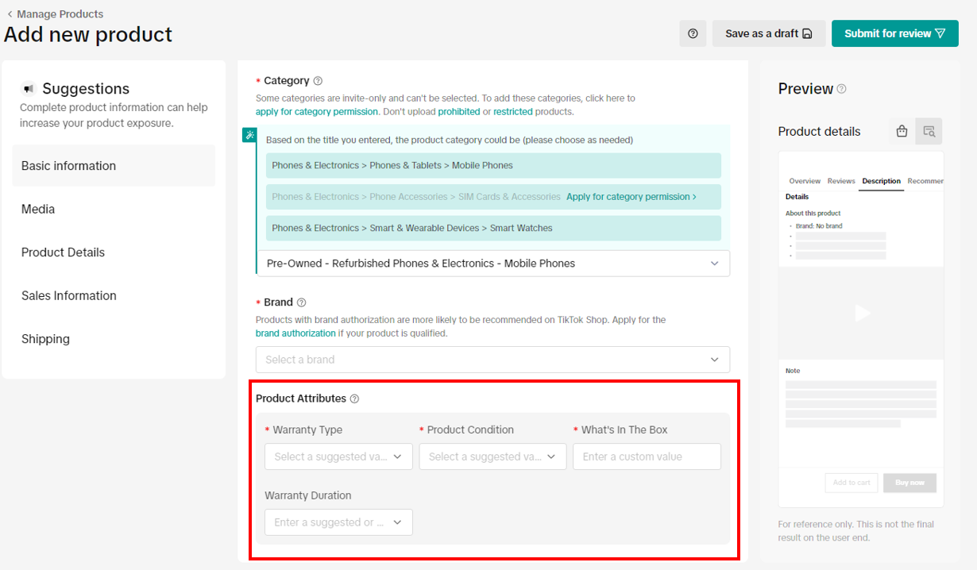The height and width of the screenshot is (570, 977).
Task: Click Add to cart in preview
Action: click(x=851, y=483)
